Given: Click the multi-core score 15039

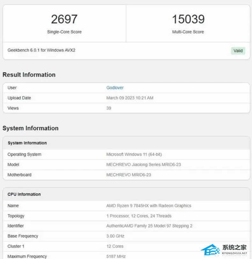Looking at the screenshot, I should (188, 19).
